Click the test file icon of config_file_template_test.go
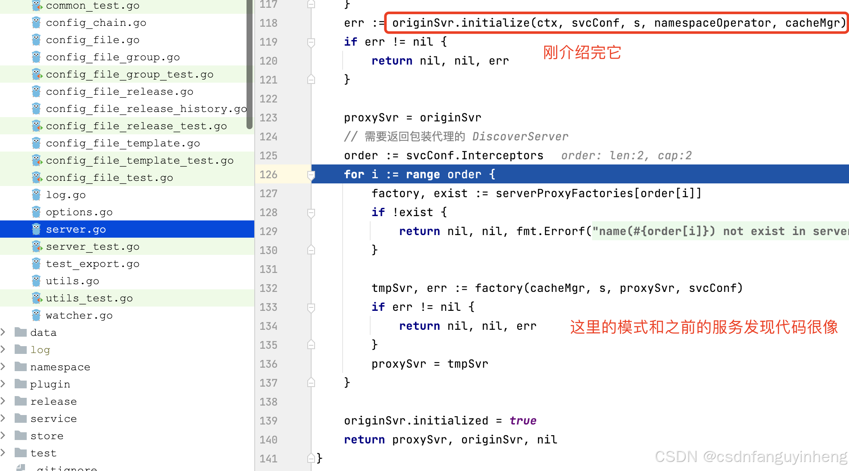This screenshot has width=849, height=471. [37, 160]
